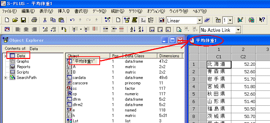Toggle the Commands window scroll icon
Viewport: 270px width, 123px height.
[x=134, y=20]
